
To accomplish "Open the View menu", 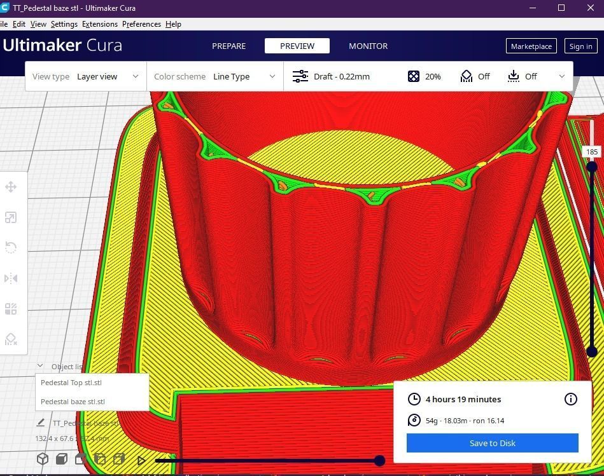I will click(x=38, y=24).
